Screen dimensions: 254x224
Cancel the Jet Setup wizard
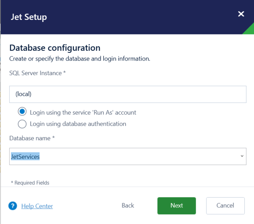point(226,206)
